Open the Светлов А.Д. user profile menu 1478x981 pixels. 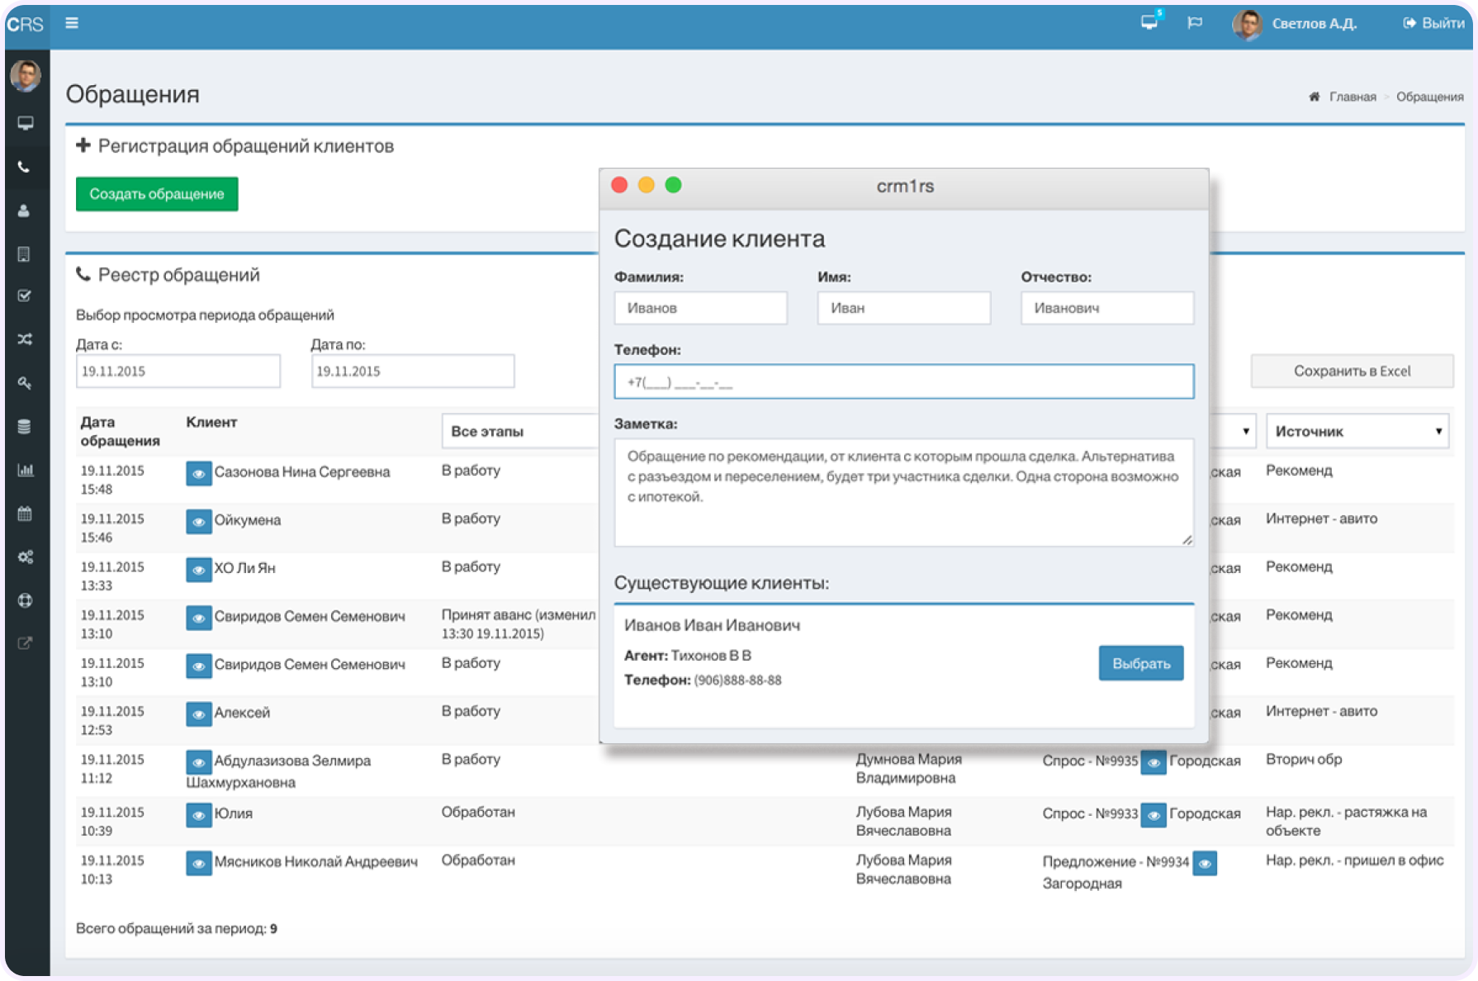coord(1295,24)
